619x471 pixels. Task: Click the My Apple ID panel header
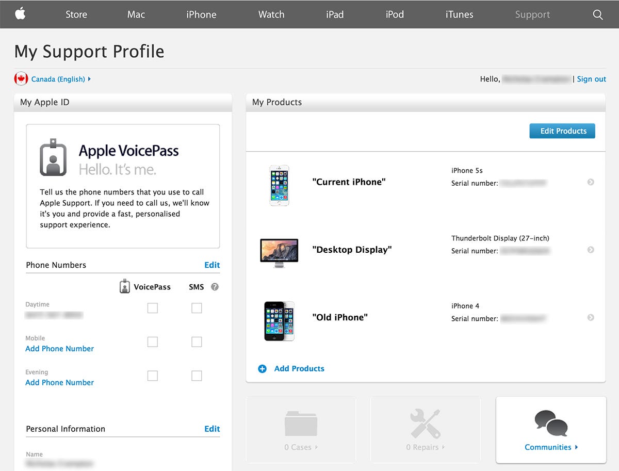[x=123, y=102]
